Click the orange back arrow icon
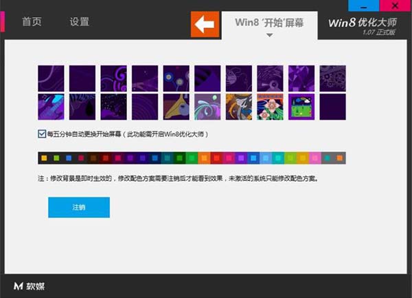Image resolution: width=412 pixels, height=298 pixels. coord(205,24)
